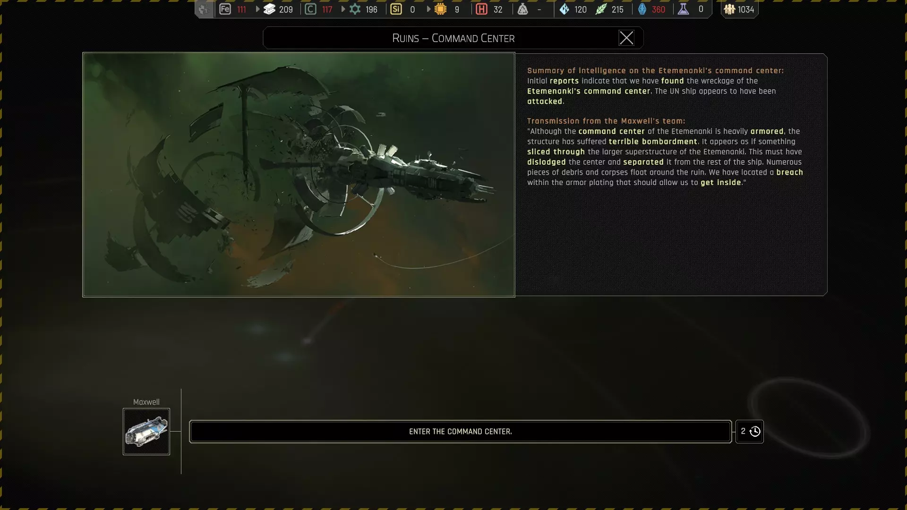
Task: Click the electronics chip resource icon
Action: [x=440, y=9]
